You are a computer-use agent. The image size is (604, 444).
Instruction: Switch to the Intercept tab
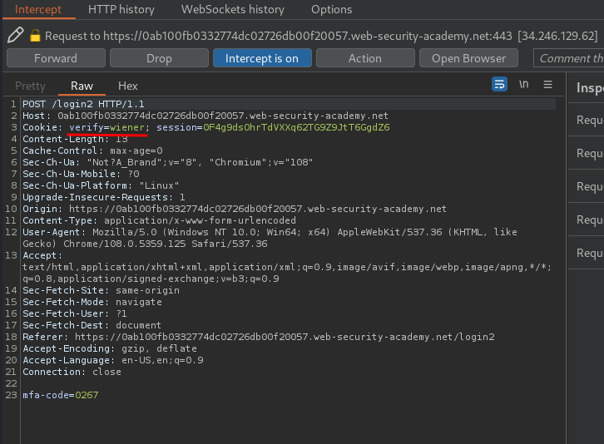point(38,9)
